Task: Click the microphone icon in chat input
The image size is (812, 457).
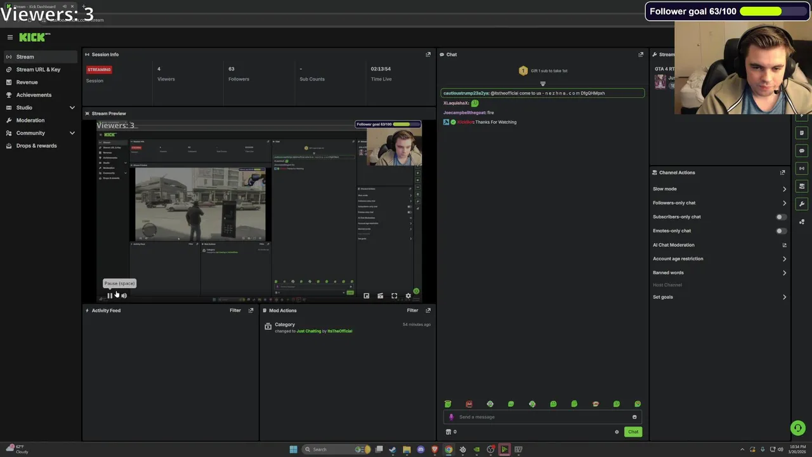Action: point(451,417)
